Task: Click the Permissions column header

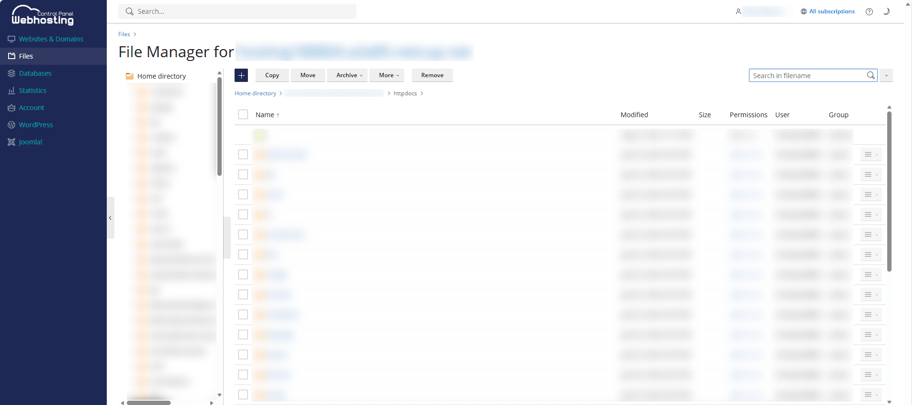Action: click(x=748, y=115)
